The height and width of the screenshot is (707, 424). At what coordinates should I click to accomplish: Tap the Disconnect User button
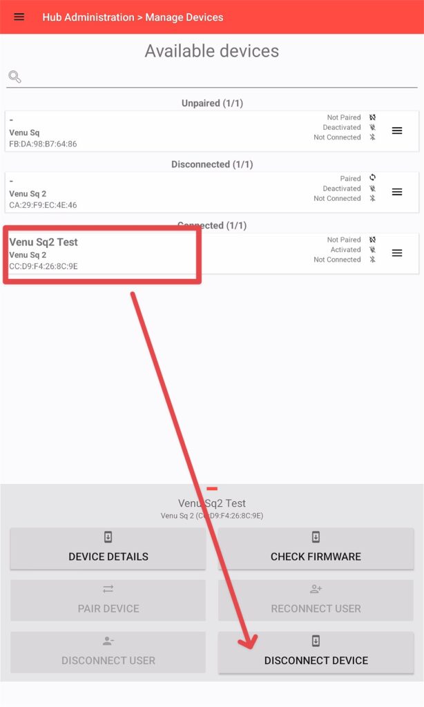108,652
